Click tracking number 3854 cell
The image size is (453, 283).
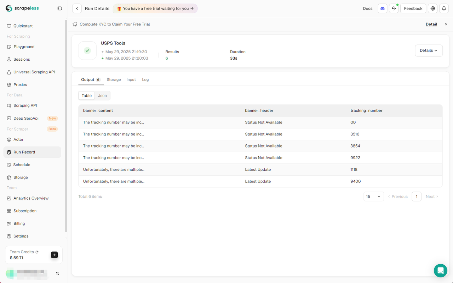[x=355, y=146]
